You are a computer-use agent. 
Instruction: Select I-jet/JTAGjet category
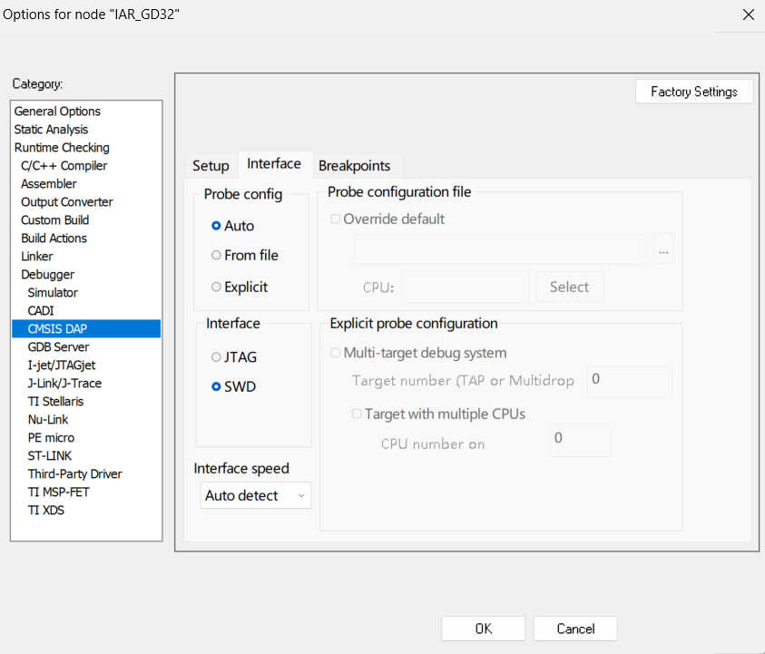[86, 365]
